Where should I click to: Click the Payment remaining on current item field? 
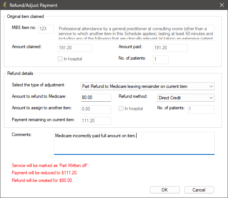point(96,121)
